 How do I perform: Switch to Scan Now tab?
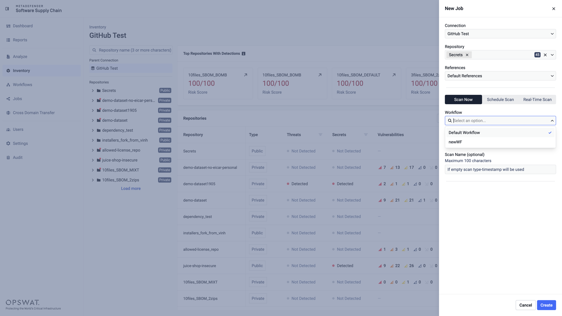click(463, 100)
